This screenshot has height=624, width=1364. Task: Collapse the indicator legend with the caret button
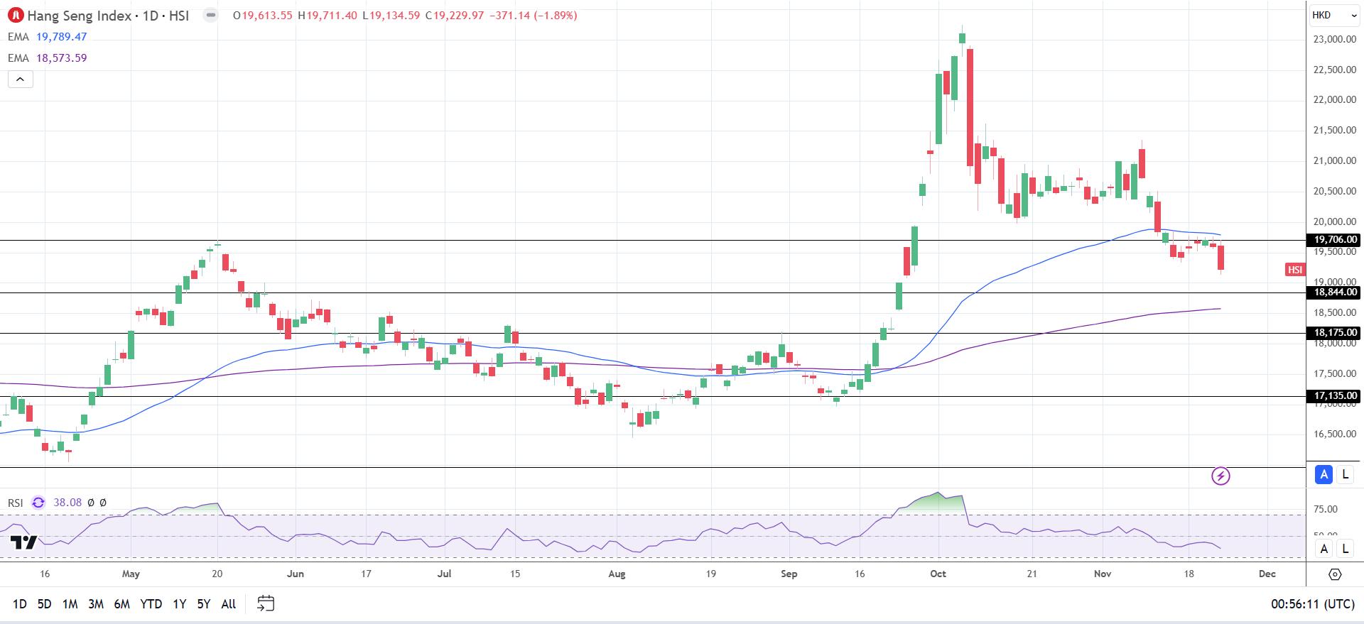[x=21, y=79]
